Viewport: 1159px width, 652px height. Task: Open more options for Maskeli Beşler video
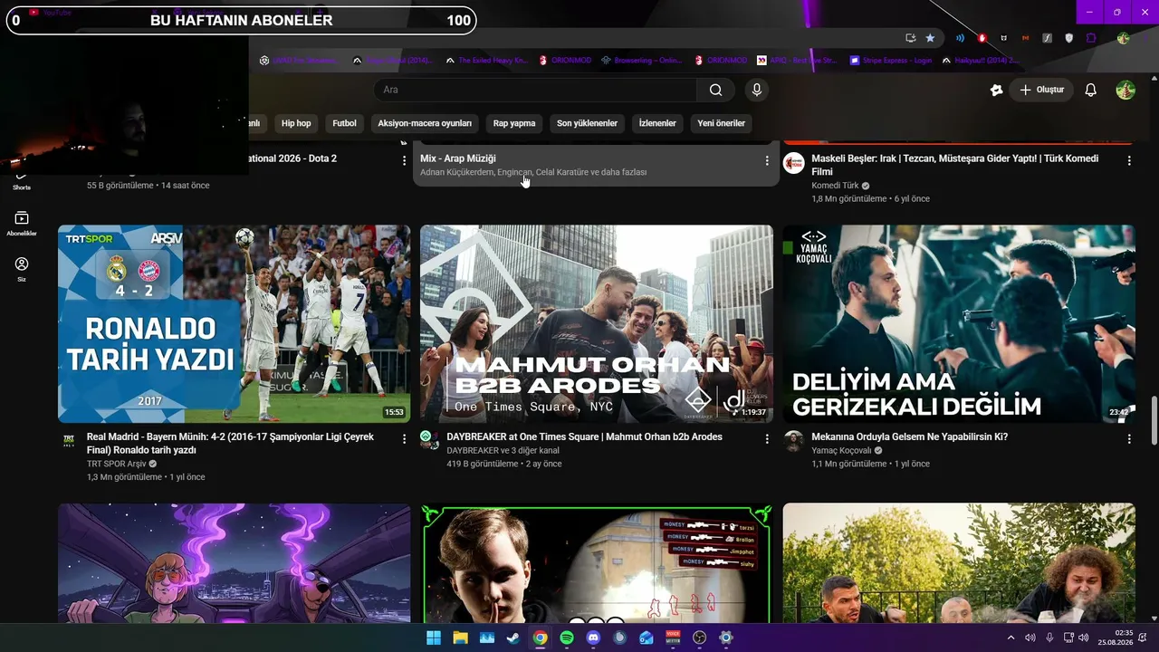[1129, 160]
